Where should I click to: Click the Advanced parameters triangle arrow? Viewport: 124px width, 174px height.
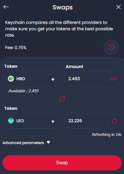49,142
